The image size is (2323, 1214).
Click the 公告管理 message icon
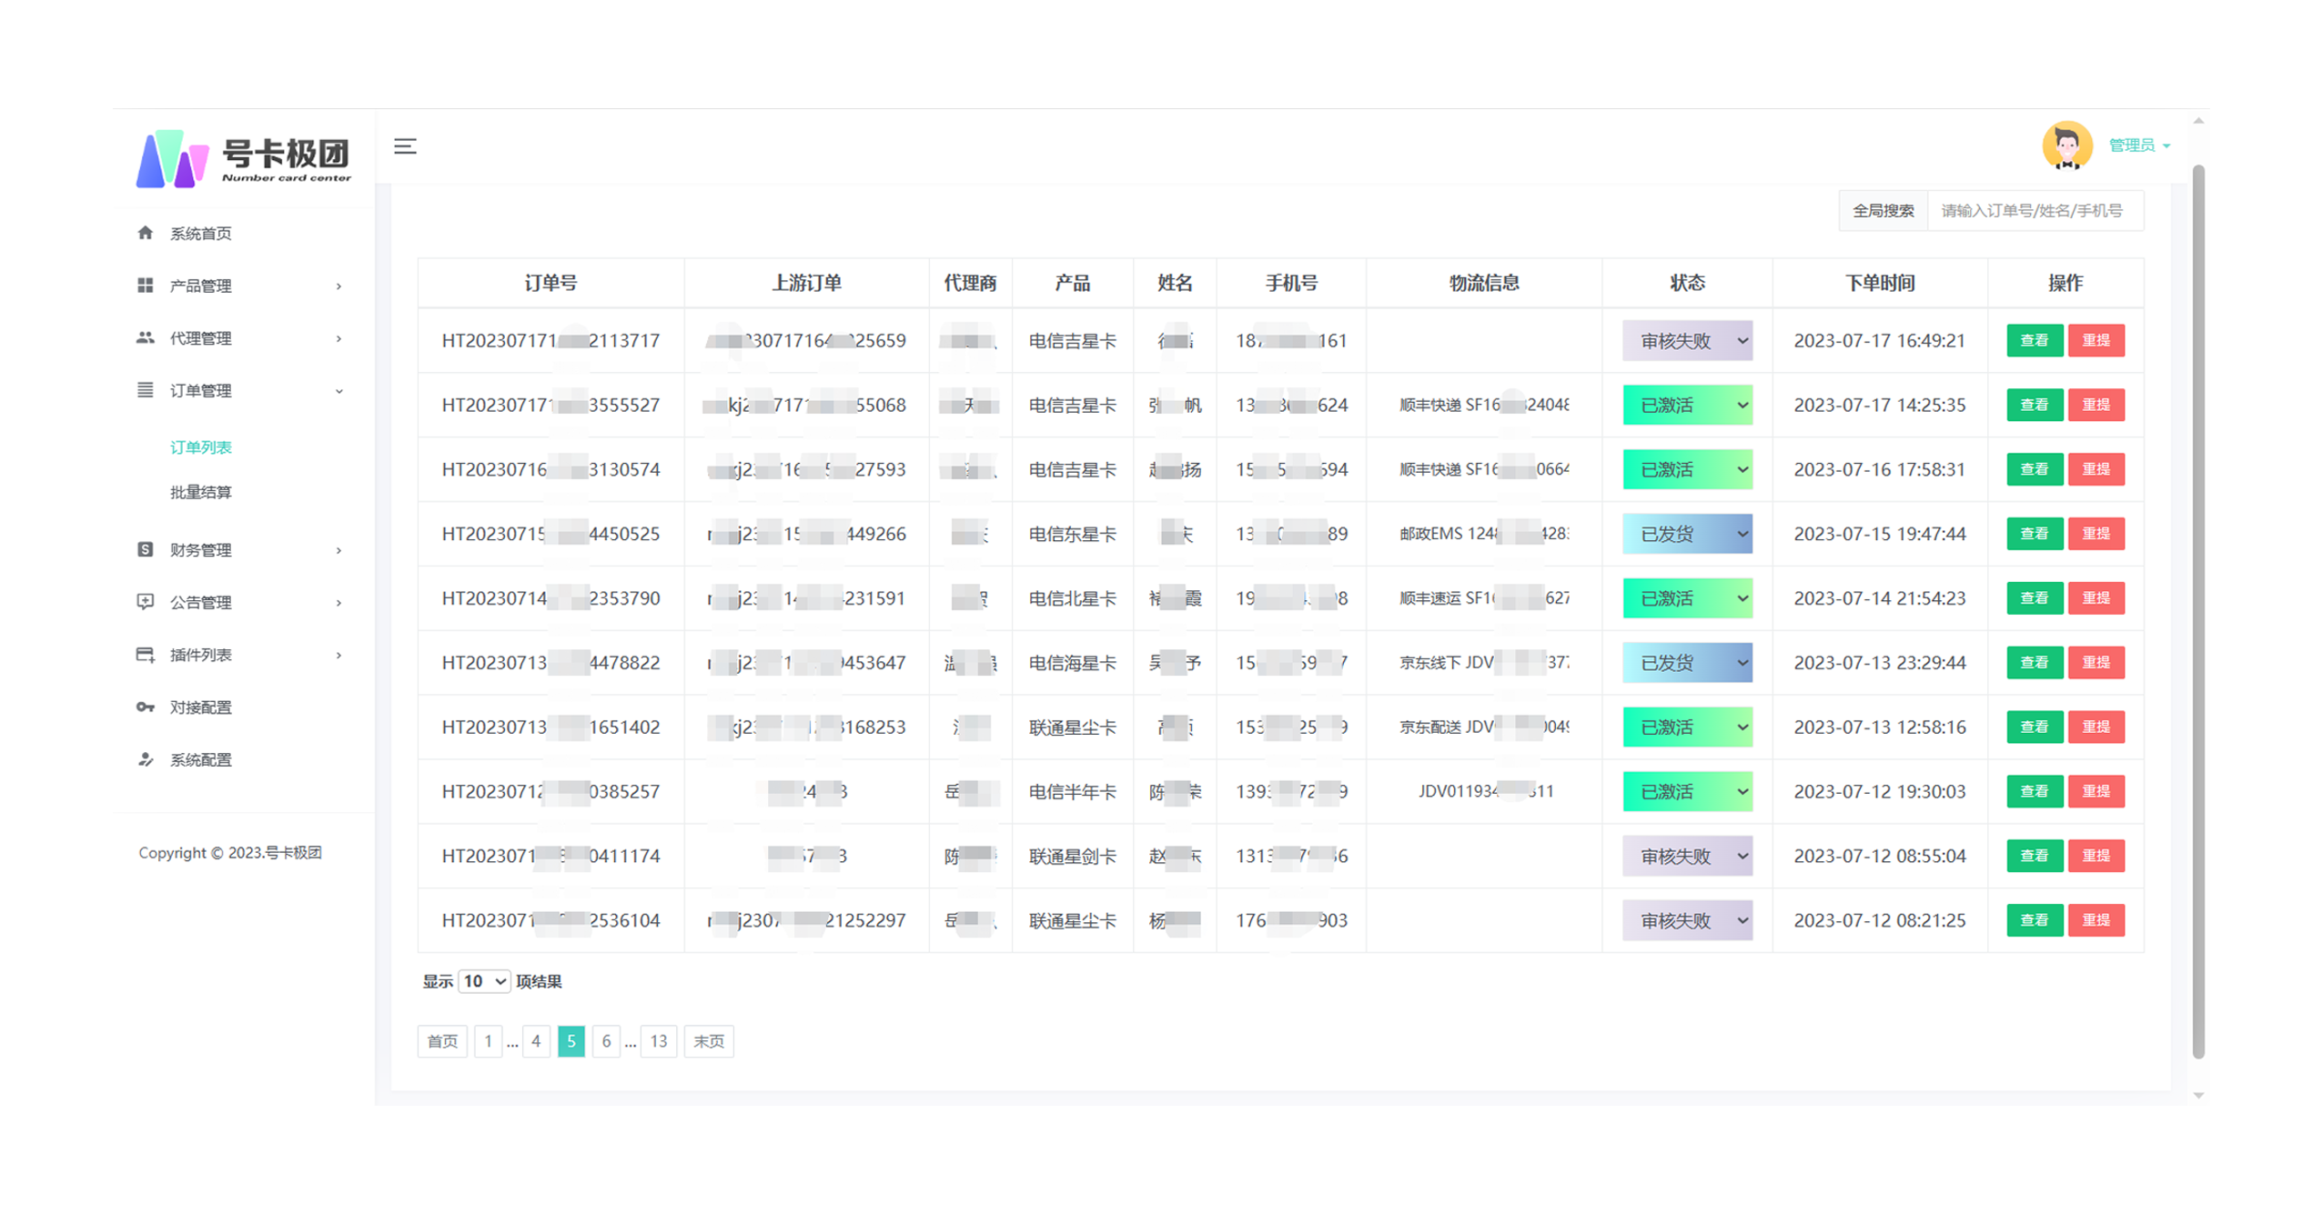pos(146,602)
